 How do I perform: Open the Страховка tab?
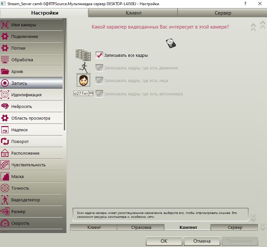click(x=141, y=227)
